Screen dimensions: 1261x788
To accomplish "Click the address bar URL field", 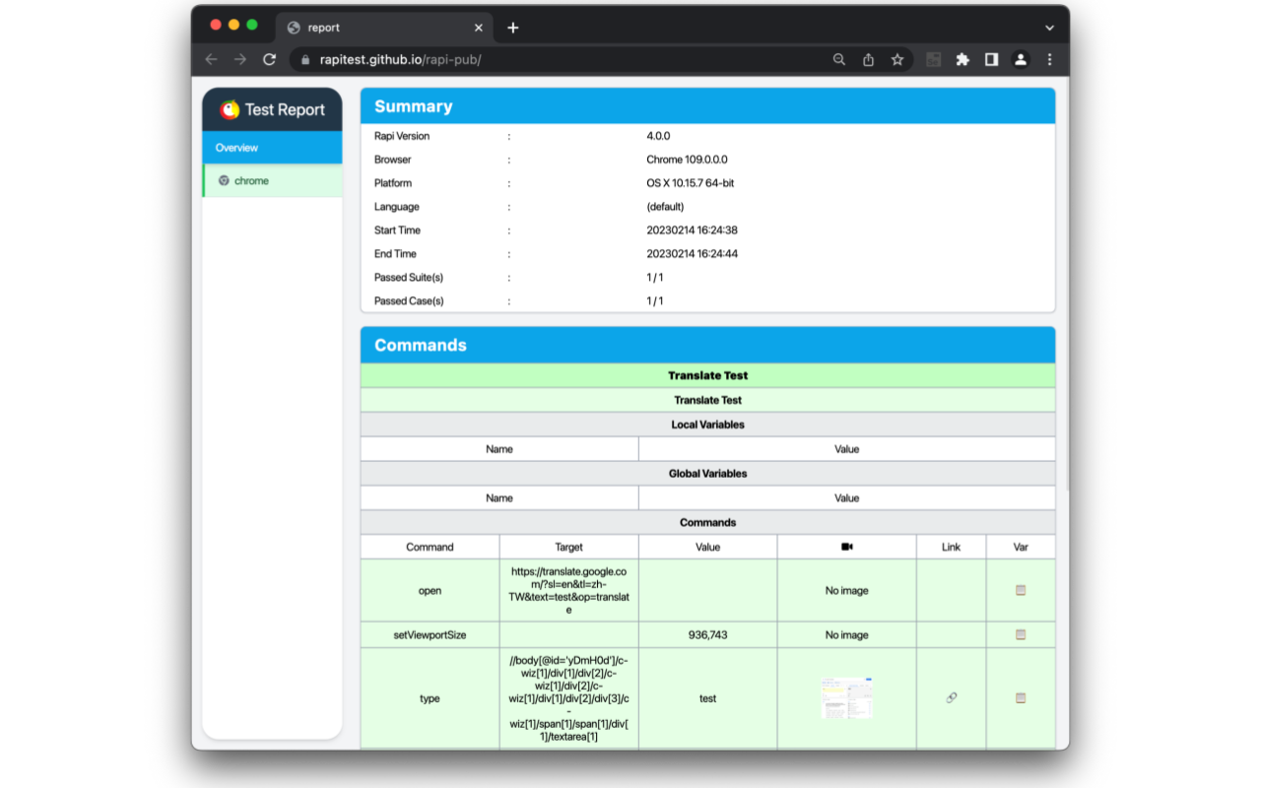I will tap(571, 59).
